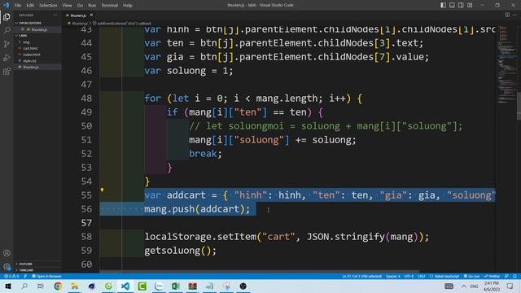Open the Terminal menu
The image size is (521, 293).
tap(110, 6)
